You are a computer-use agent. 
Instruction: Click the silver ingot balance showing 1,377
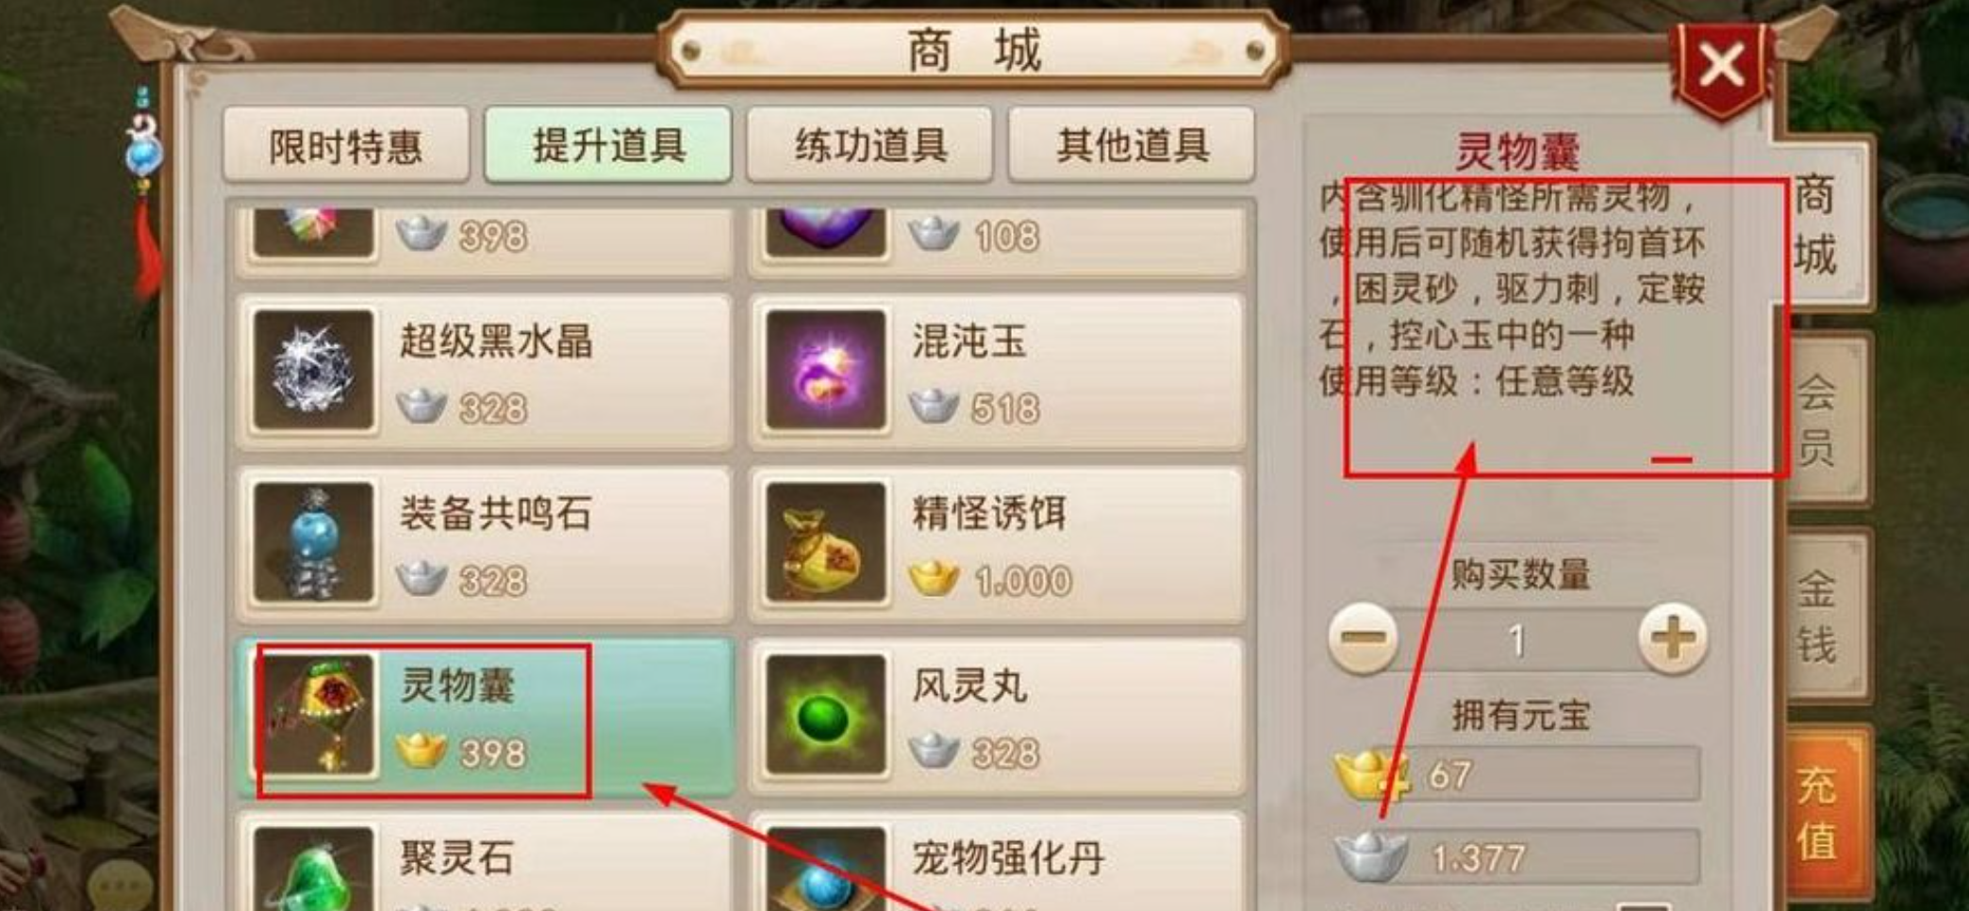coord(1516,856)
